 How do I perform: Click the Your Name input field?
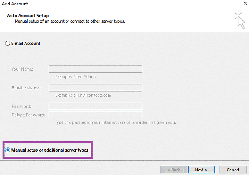pos(95,69)
